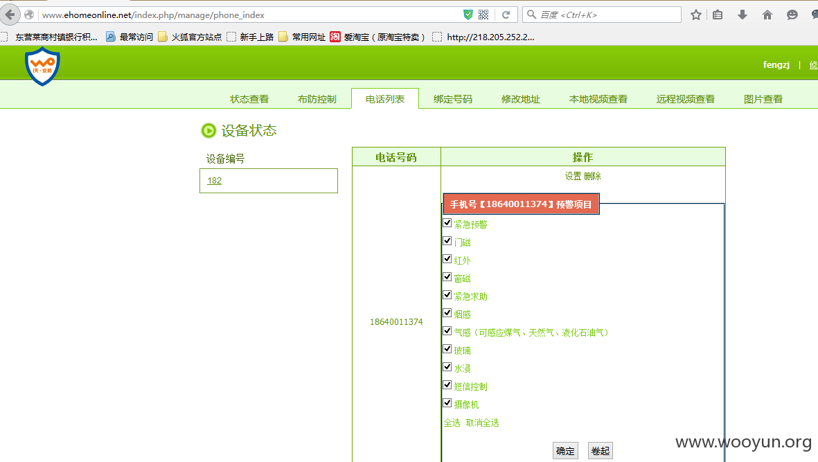Reload the page with the refresh icon
Image resolution: width=818 pixels, height=462 pixels.
tap(506, 15)
